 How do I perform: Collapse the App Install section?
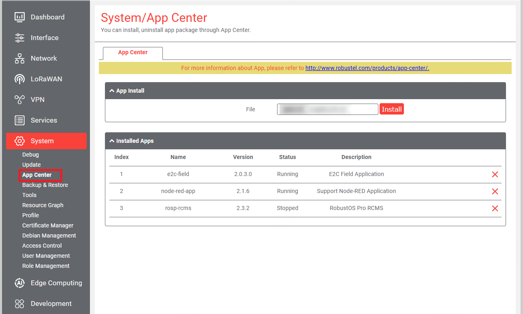tap(112, 91)
